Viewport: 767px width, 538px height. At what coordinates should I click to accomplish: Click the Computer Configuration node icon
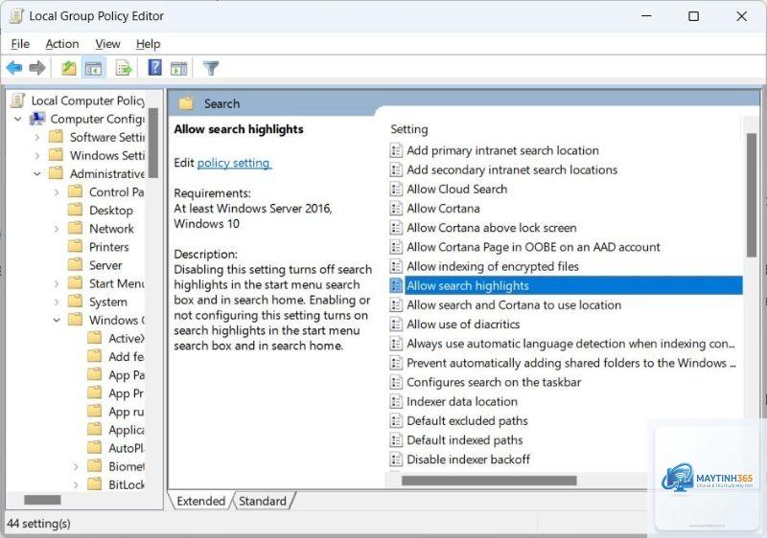(x=37, y=119)
